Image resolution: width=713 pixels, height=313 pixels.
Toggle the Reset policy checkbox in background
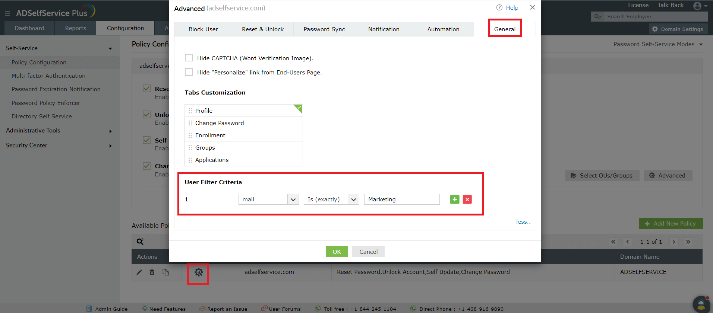(147, 88)
